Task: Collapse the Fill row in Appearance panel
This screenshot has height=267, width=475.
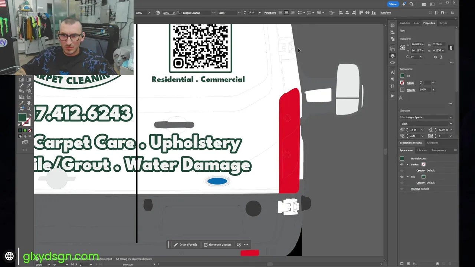Action: point(407,177)
